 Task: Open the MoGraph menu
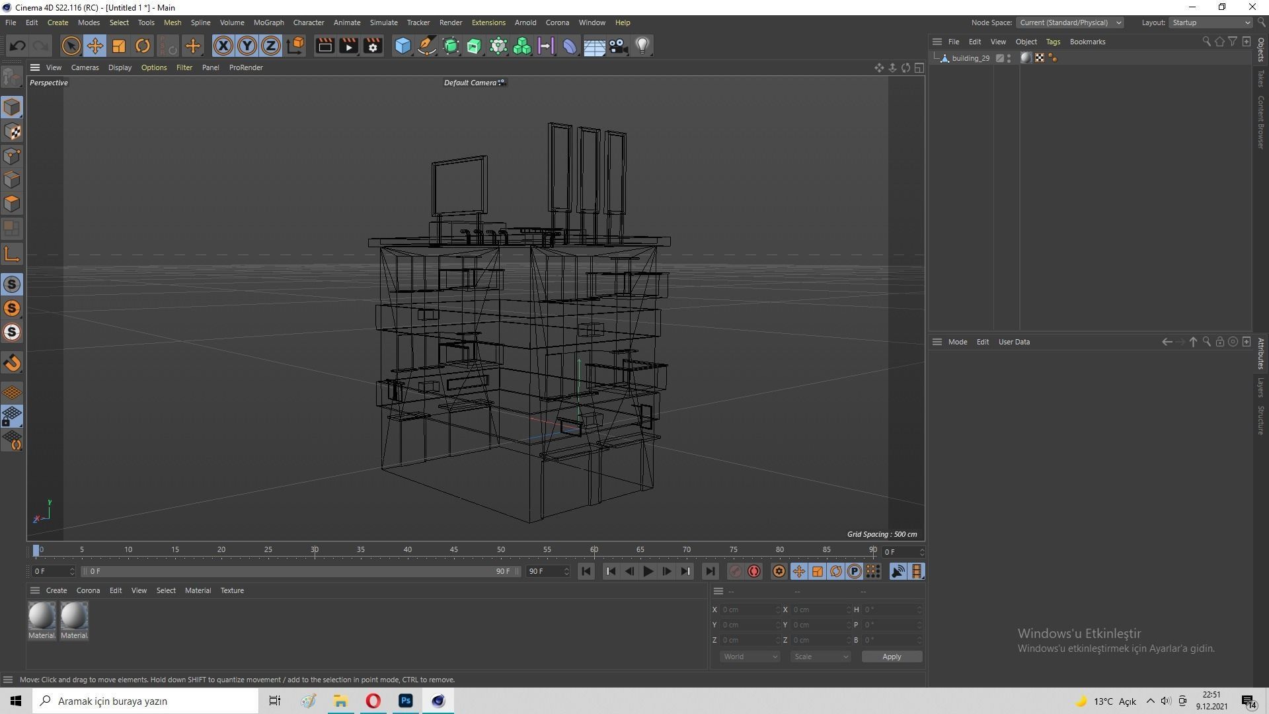(268, 22)
